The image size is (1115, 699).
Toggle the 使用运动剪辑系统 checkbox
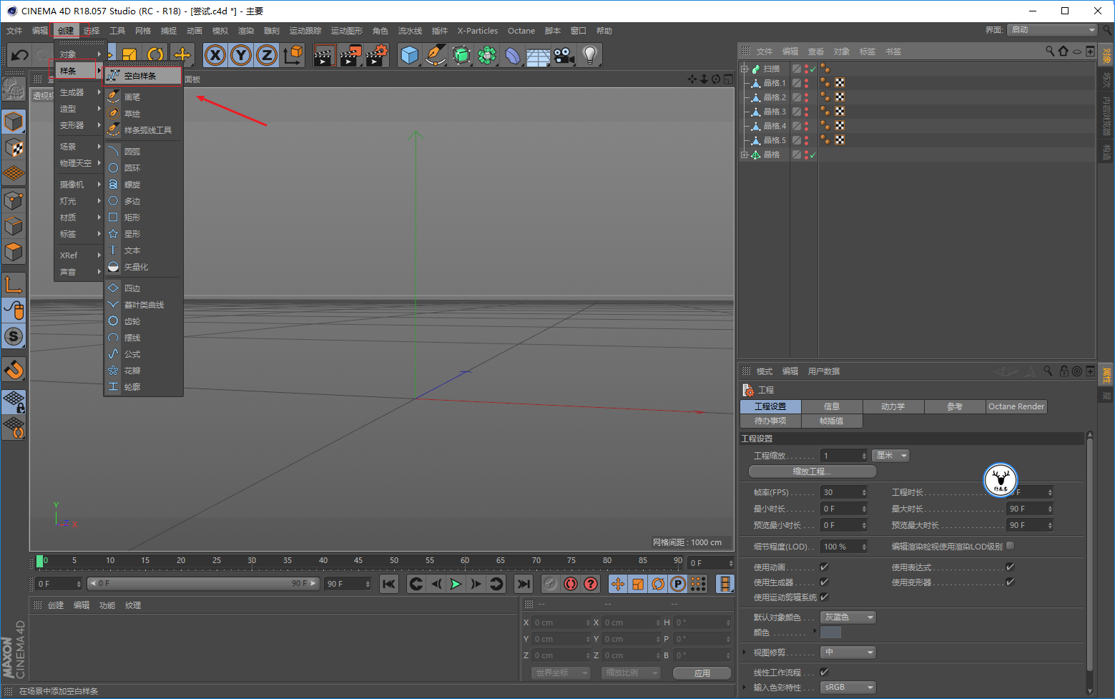[824, 597]
